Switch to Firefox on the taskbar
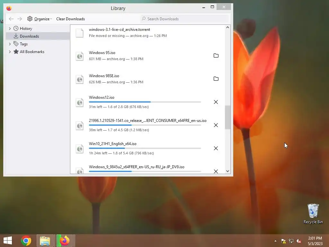329x247 pixels. pyautogui.click(x=65, y=241)
